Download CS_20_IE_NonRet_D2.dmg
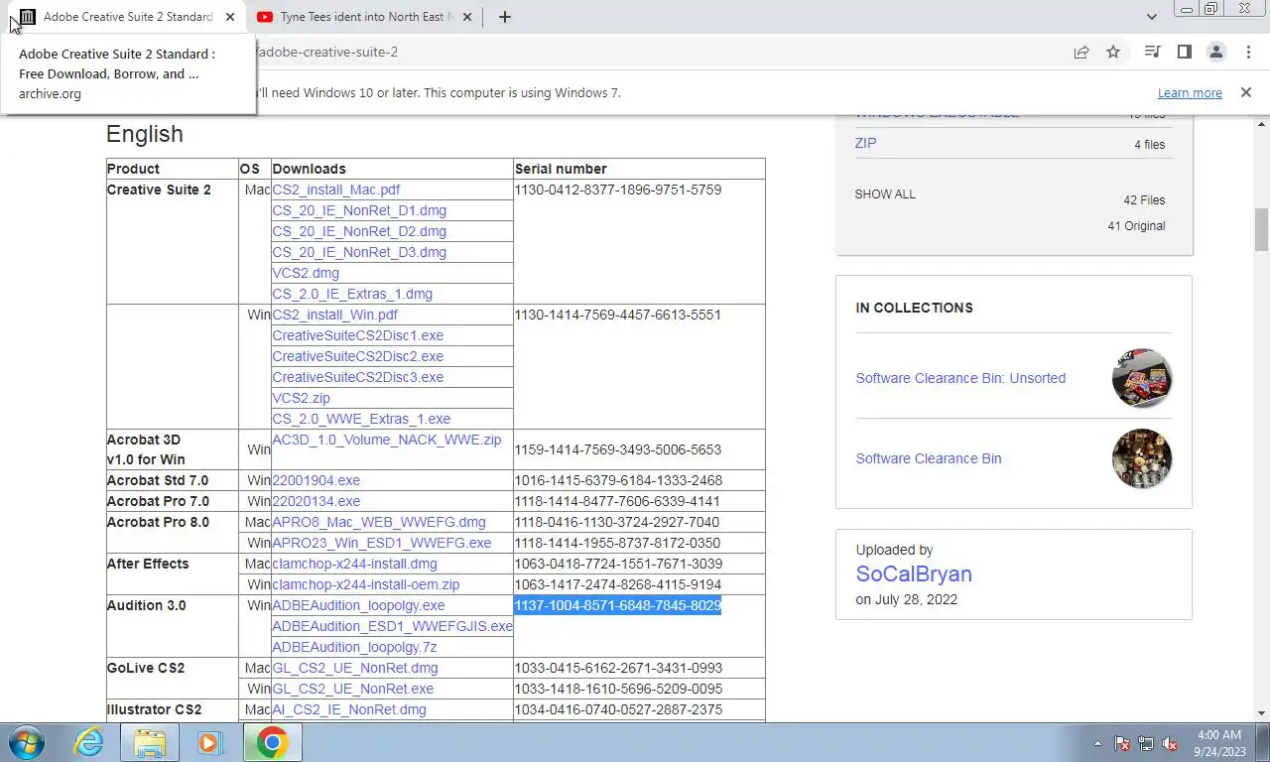The image size is (1270, 762). pyautogui.click(x=359, y=231)
